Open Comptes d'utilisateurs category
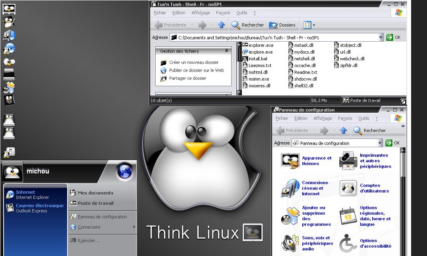Viewport: 427px width, 256px height. point(364,188)
